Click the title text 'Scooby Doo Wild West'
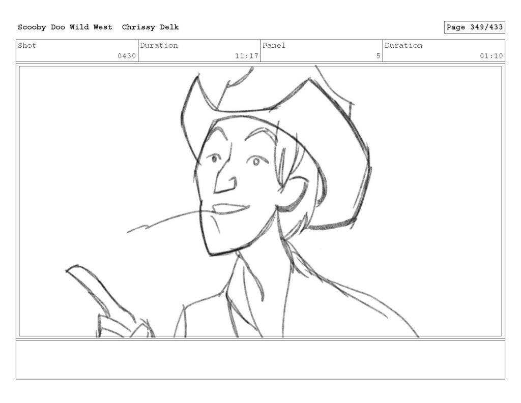This screenshot has width=521, height=403. coord(65,27)
